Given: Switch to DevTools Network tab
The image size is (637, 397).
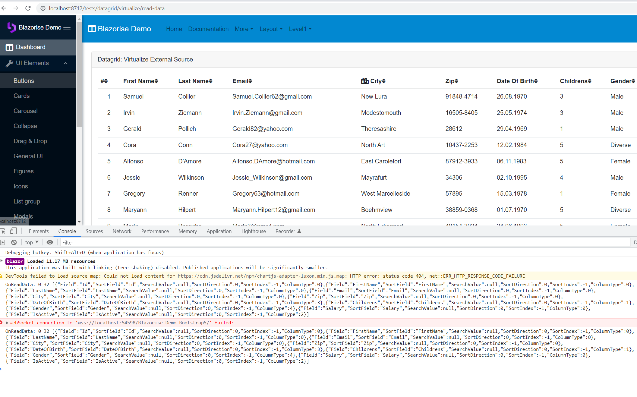Looking at the screenshot, I should (x=122, y=231).
